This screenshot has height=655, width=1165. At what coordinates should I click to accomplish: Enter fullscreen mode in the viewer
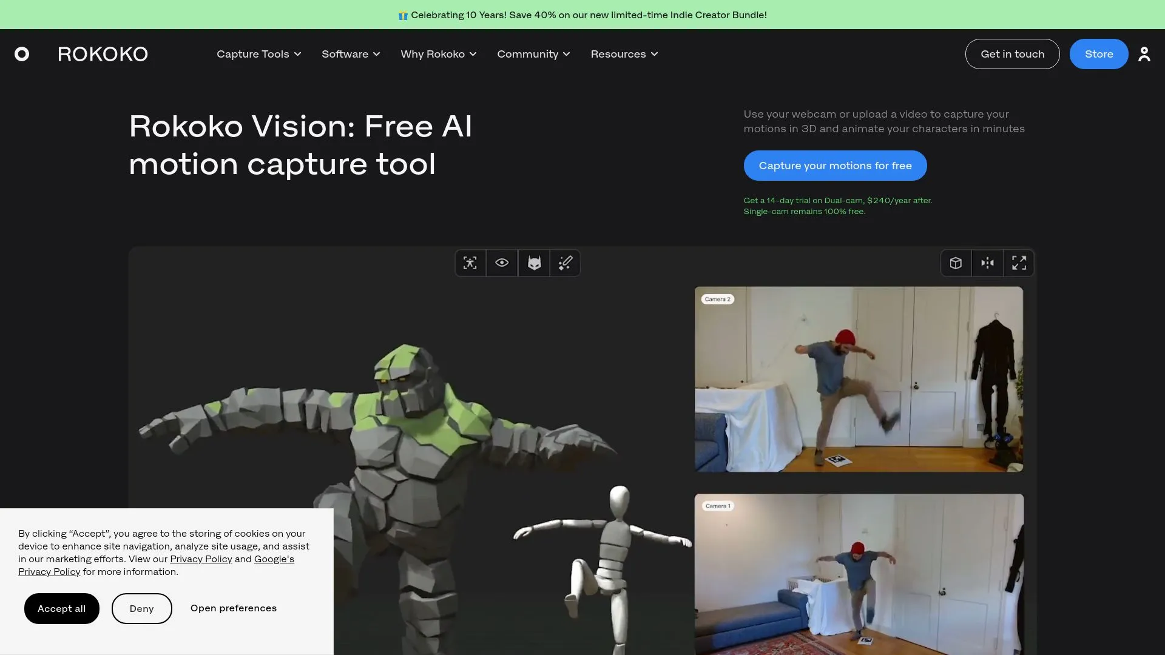[x=1019, y=263]
